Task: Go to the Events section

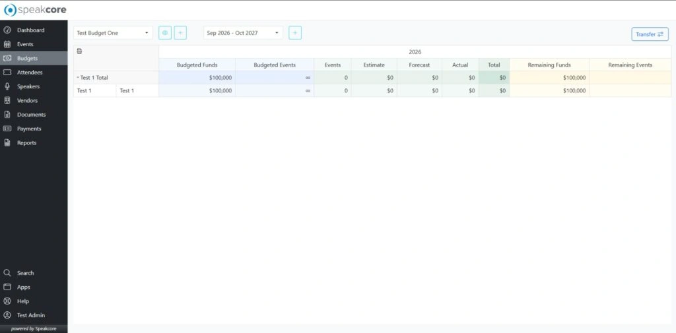Action: [x=25, y=44]
